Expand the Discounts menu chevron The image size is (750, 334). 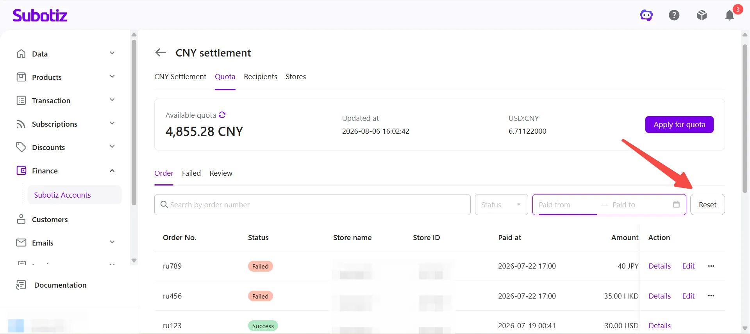[112, 147]
